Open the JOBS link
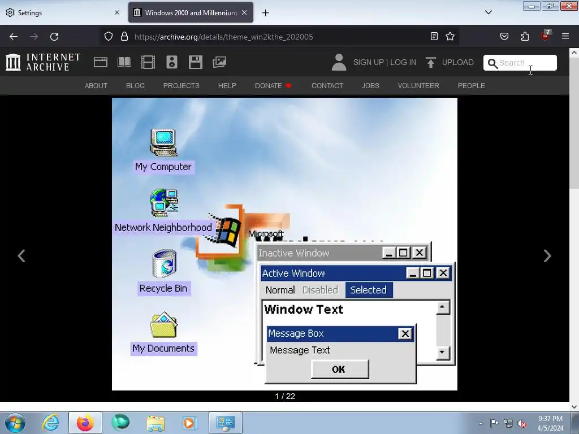Screen dimensions: 579x434 pyautogui.click(x=370, y=86)
